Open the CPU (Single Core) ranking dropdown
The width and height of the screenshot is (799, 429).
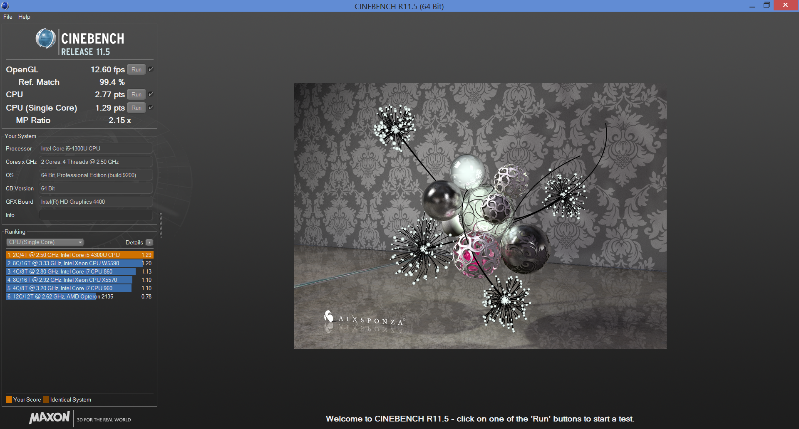click(45, 242)
